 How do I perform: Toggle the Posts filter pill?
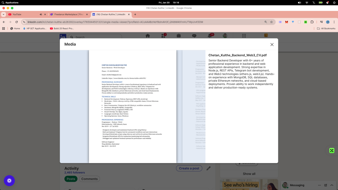(x=71, y=179)
